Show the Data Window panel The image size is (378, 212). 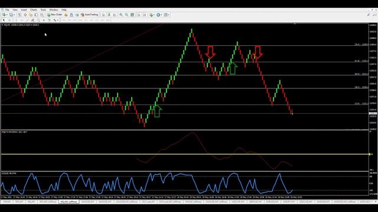pyautogui.click(x=25, y=15)
